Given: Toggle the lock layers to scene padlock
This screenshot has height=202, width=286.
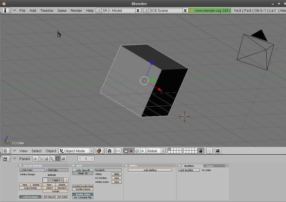Looking at the screenshot, I should pos(201,151).
